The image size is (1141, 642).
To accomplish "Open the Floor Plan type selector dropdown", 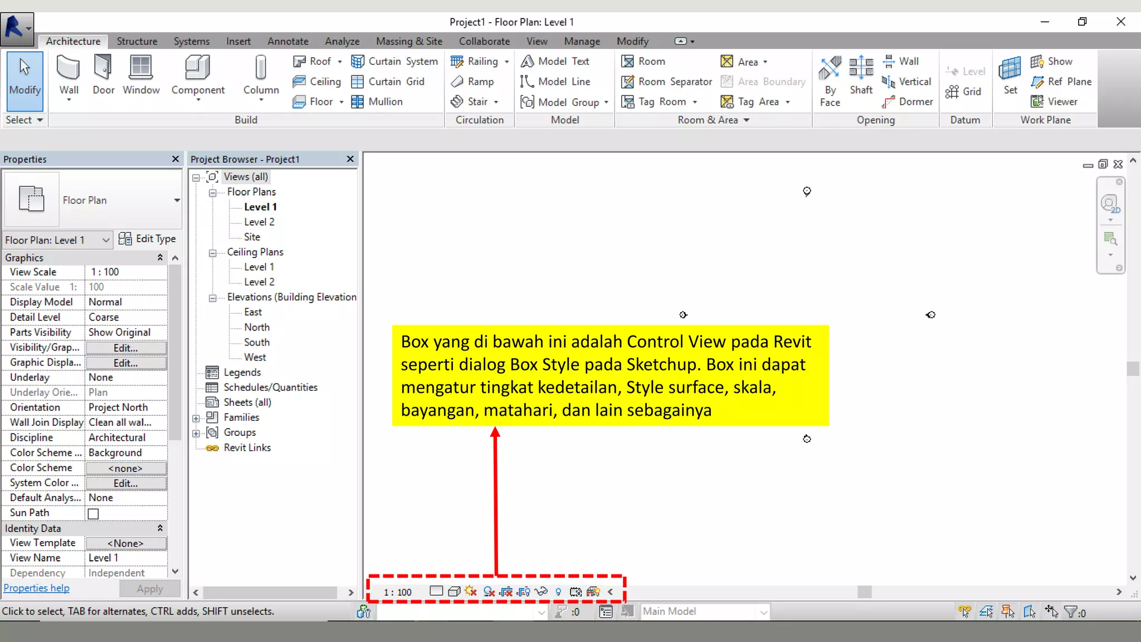I will 177,200.
